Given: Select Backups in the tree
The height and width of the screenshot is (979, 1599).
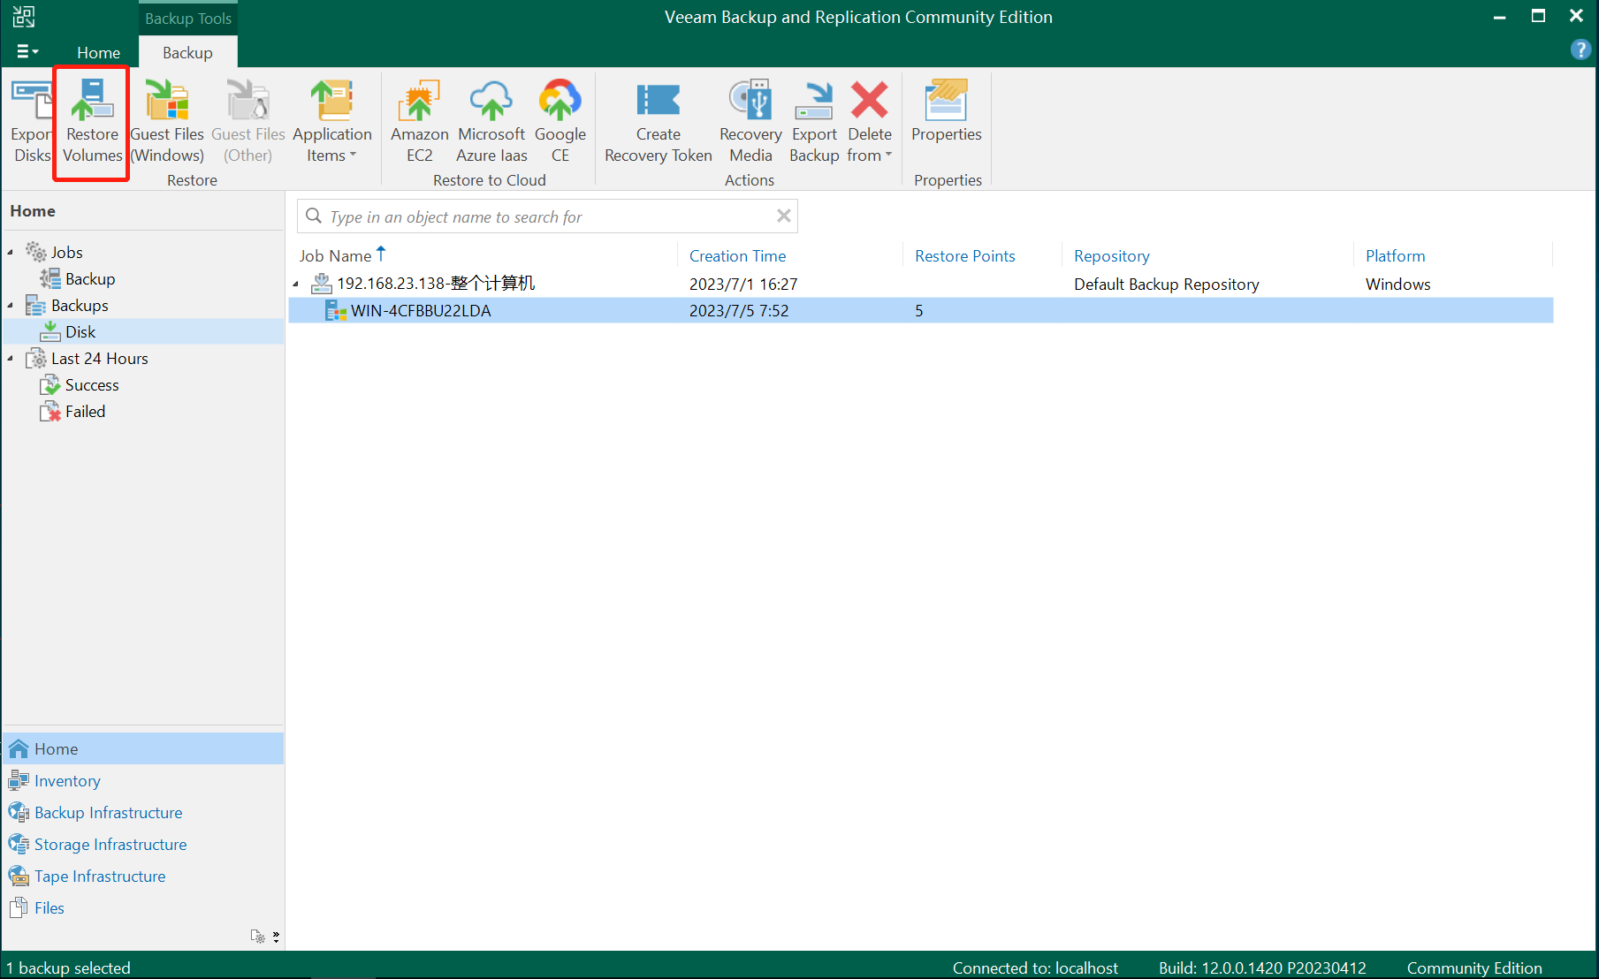Looking at the screenshot, I should (x=80, y=305).
